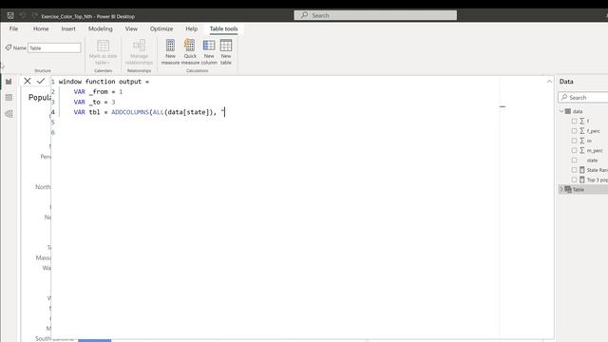608x342 pixels.
Task: Tick the State Rank measure checkbox
Action: tap(574, 170)
